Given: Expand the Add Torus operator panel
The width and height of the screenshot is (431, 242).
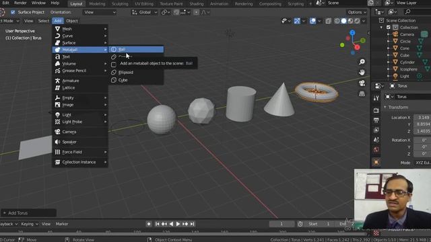Looking at the screenshot, I should tap(5, 213).
